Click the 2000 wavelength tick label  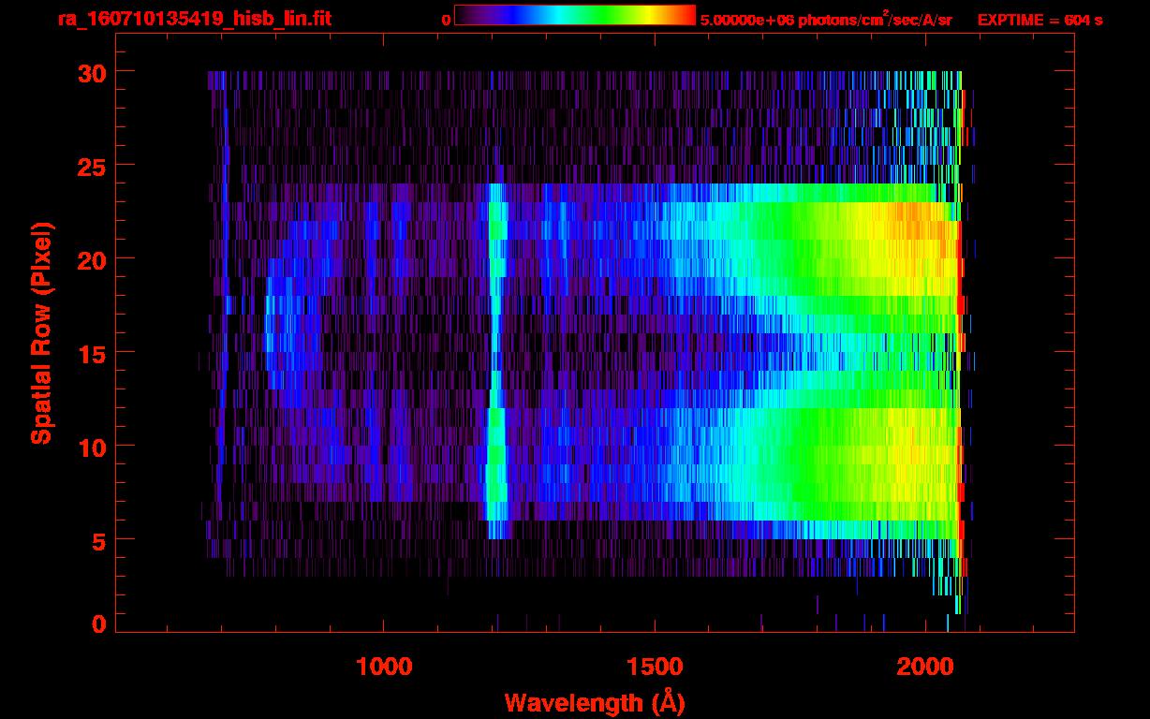click(925, 666)
